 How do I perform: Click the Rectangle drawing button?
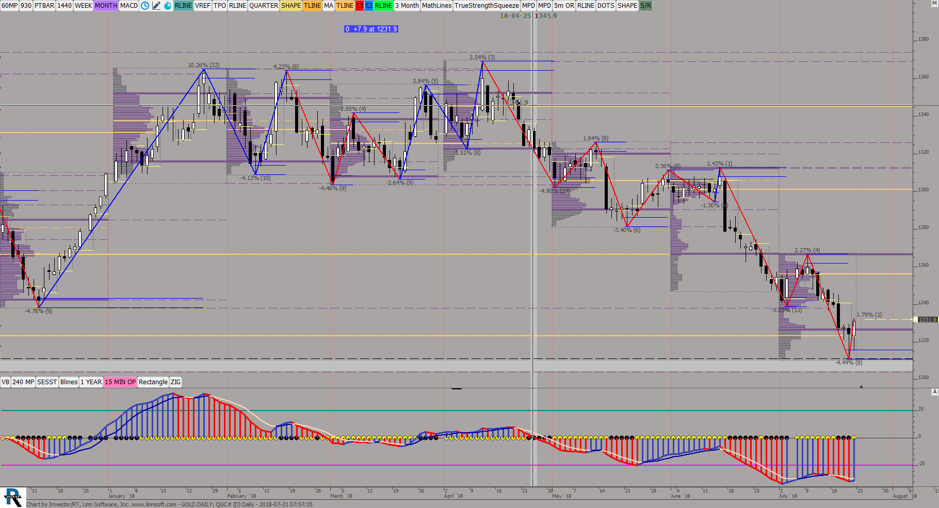coord(153,382)
